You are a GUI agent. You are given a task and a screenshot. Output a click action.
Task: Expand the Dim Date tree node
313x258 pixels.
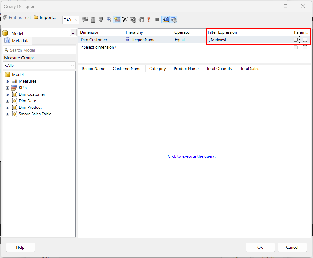(7, 101)
